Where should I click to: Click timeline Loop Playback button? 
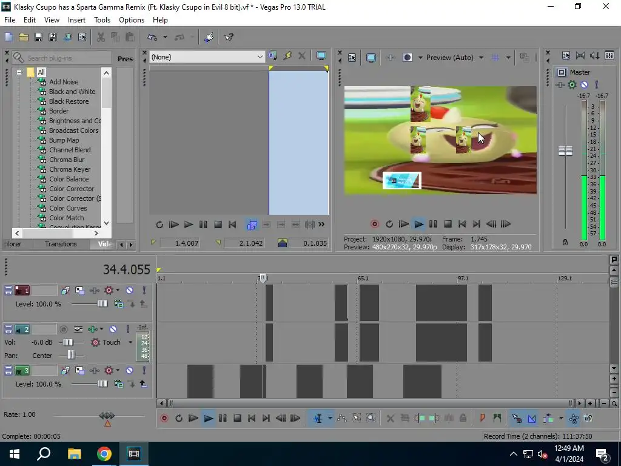click(x=179, y=418)
